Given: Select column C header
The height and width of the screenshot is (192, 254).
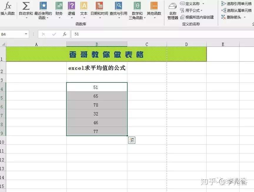Looking at the screenshot, I should [x=147, y=44].
